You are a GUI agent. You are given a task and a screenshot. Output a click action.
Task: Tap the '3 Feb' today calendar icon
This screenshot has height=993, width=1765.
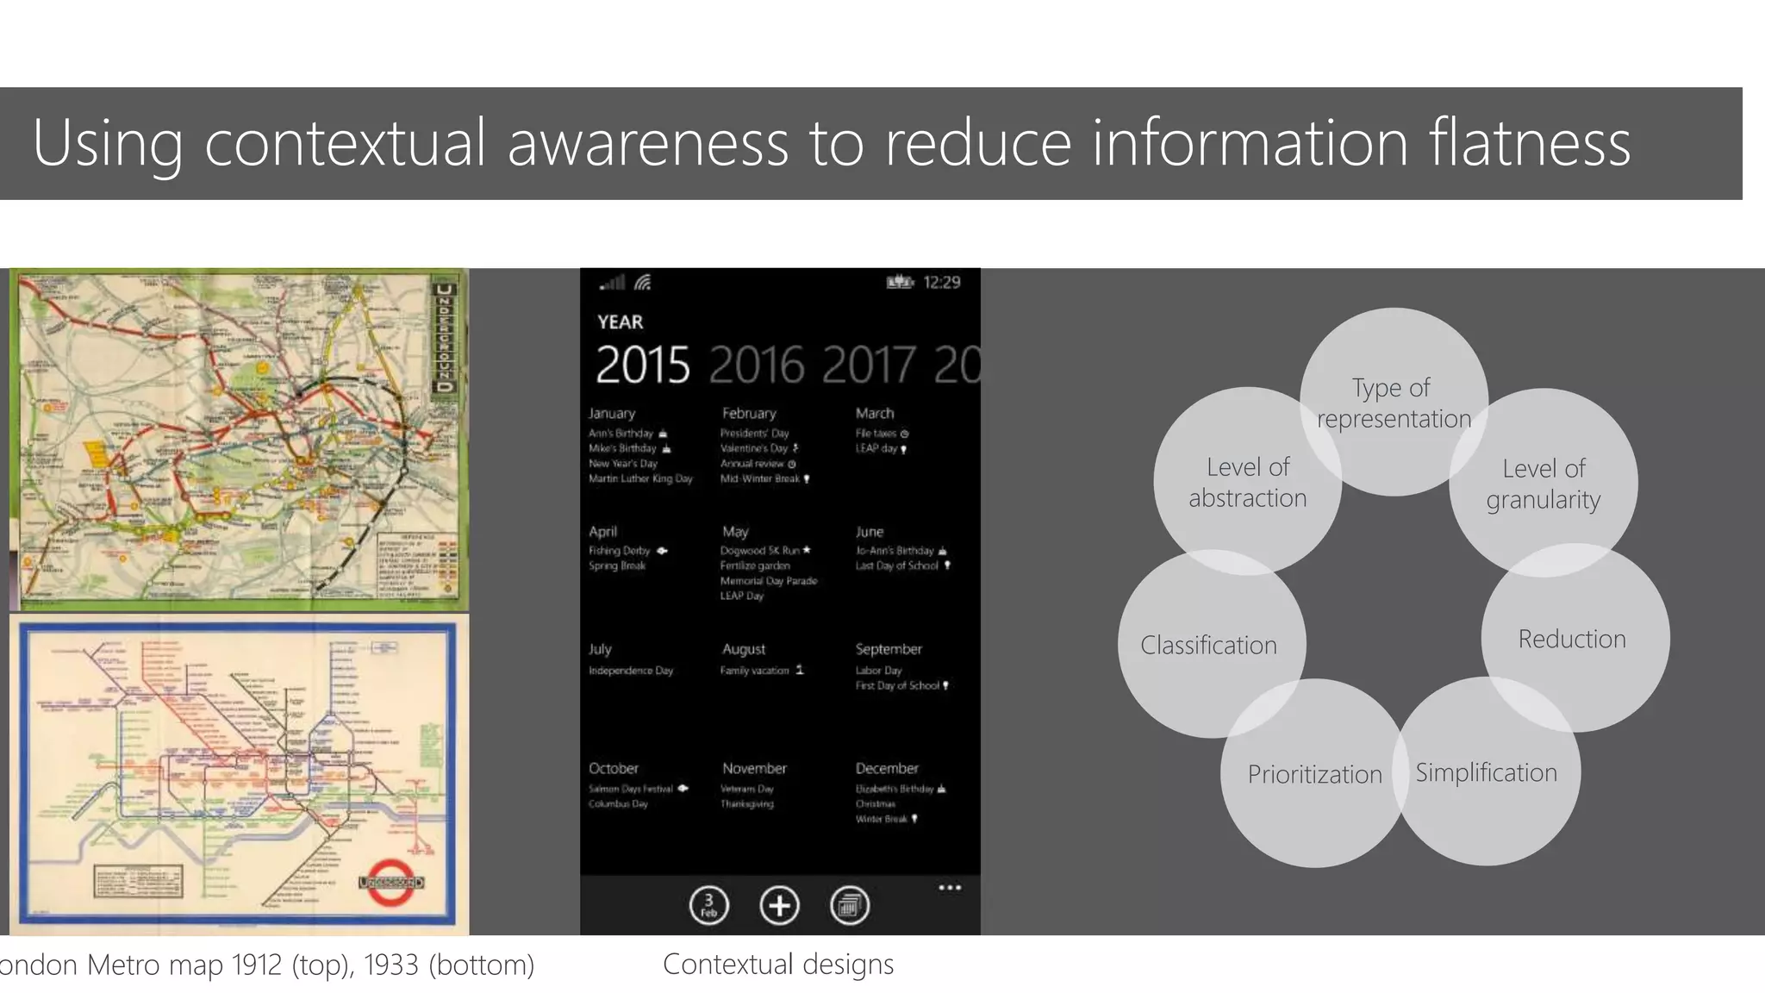708,905
